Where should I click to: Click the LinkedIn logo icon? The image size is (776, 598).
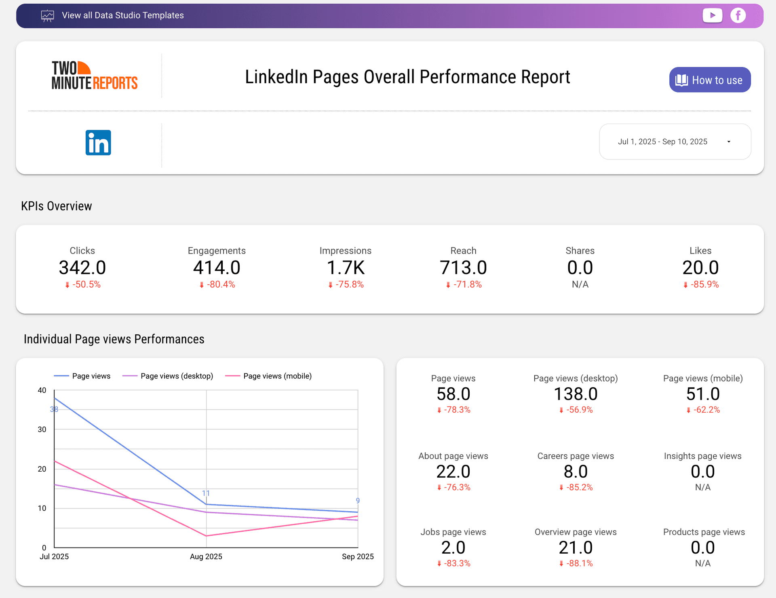(x=98, y=143)
